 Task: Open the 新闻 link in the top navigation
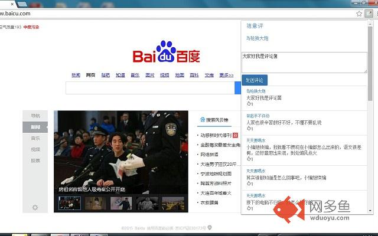(x=76, y=75)
